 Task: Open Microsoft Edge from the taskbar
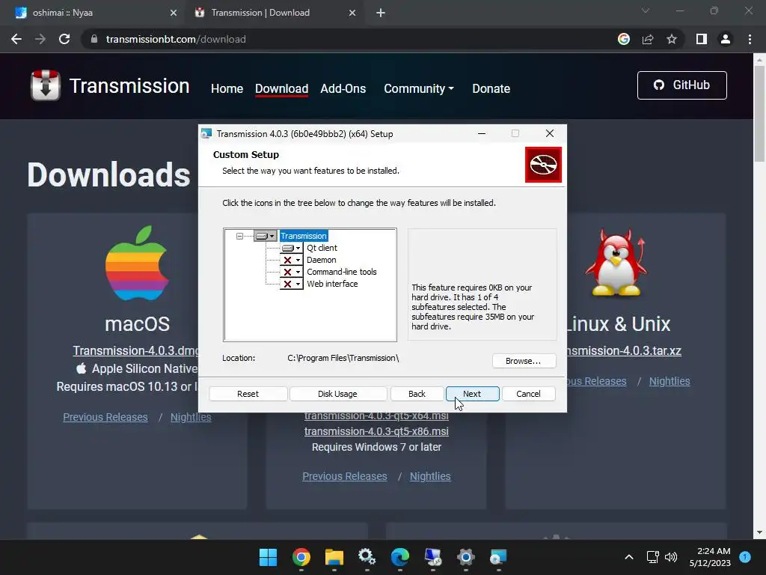(x=400, y=557)
